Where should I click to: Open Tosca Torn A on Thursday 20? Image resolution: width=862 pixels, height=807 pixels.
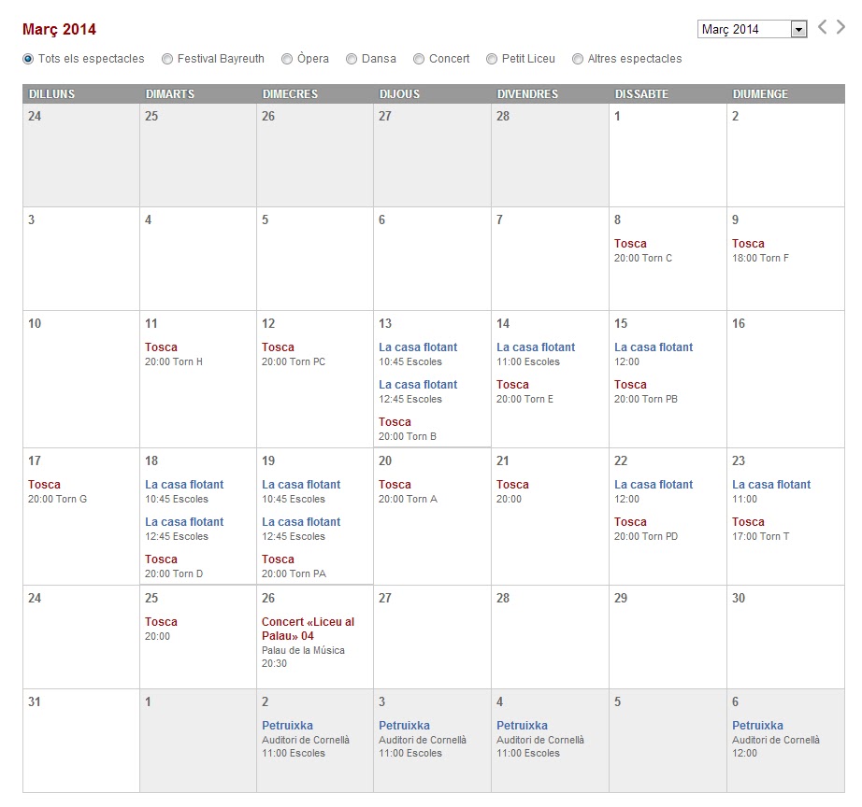click(395, 485)
